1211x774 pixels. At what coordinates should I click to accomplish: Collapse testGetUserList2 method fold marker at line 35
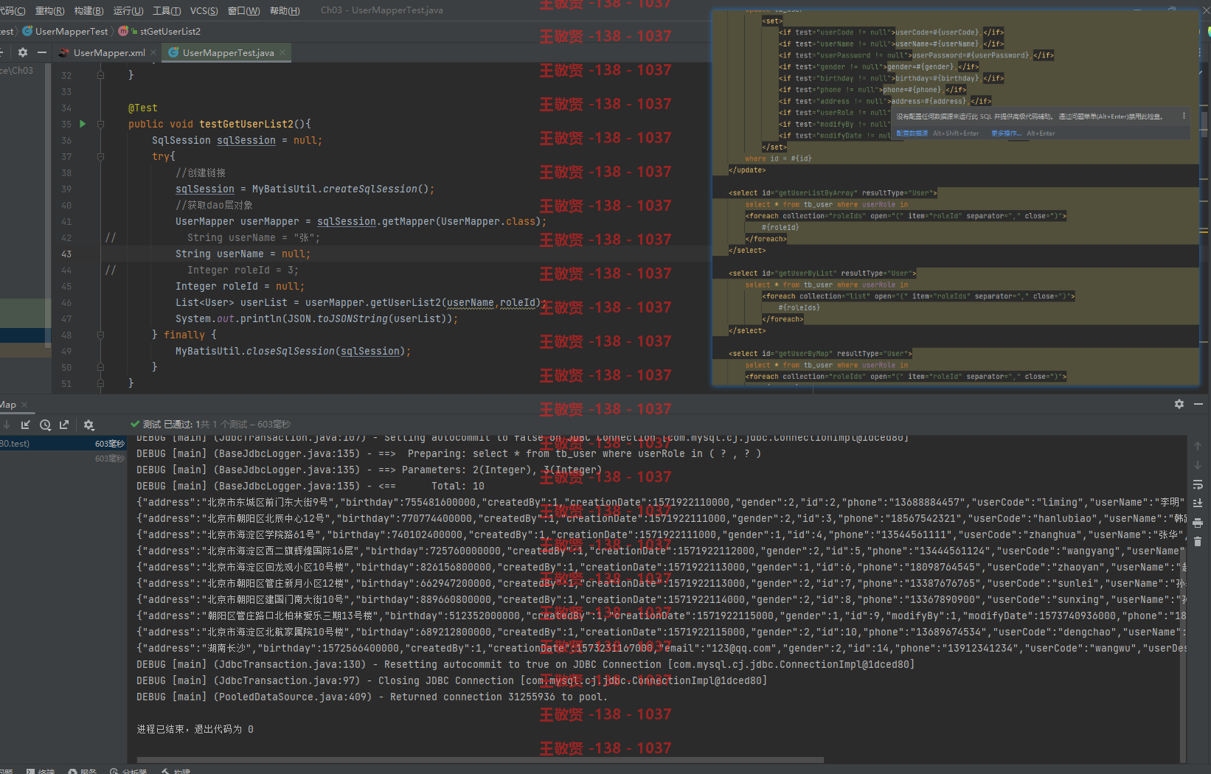100,124
